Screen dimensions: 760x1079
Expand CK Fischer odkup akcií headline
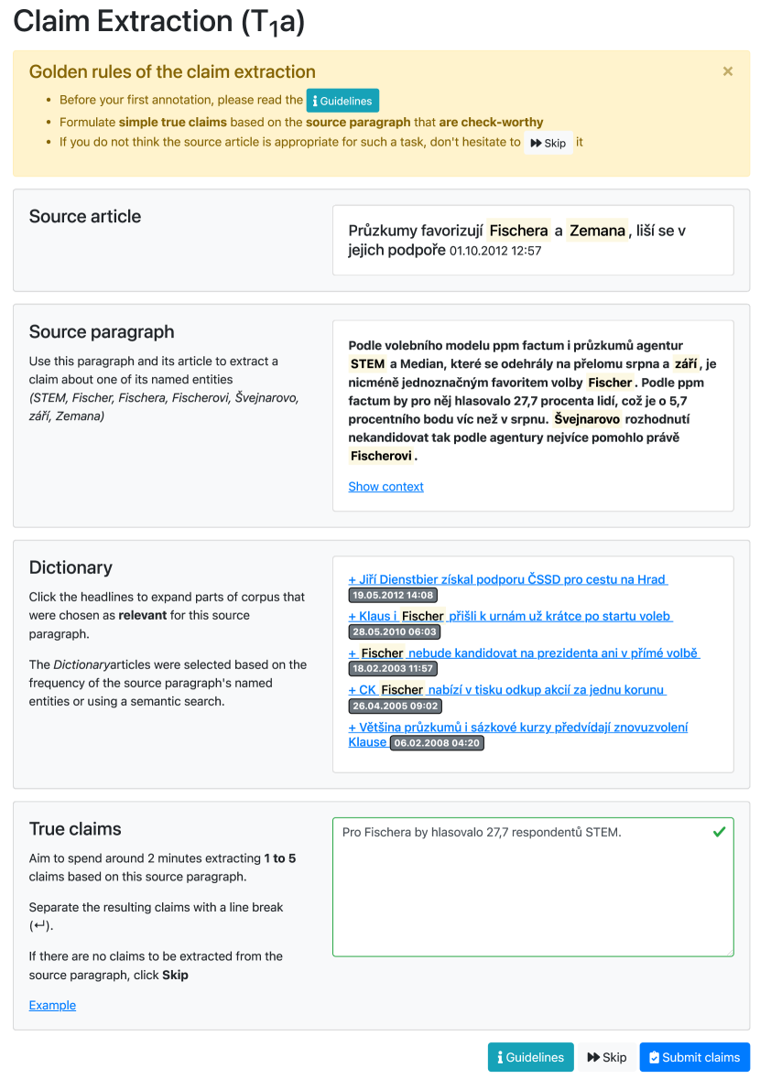(506, 689)
